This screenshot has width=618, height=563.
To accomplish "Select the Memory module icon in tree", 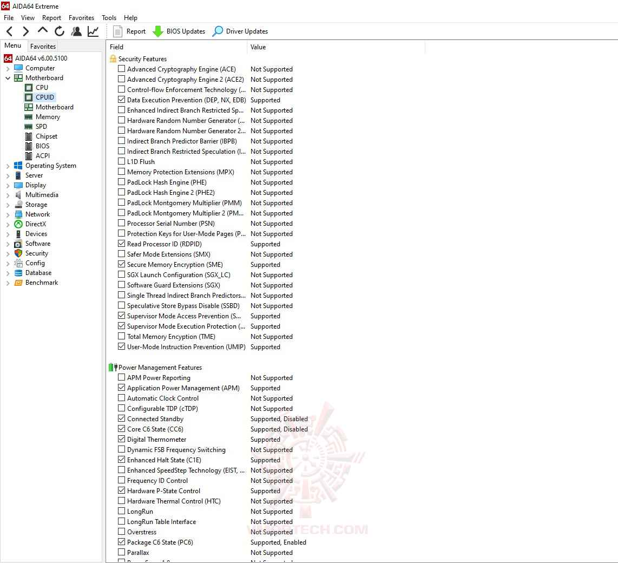I will coord(28,117).
